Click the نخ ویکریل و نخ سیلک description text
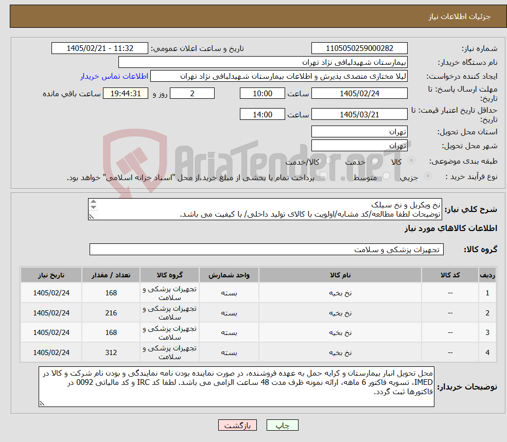The image size is (507, 442). click(406, 205)
